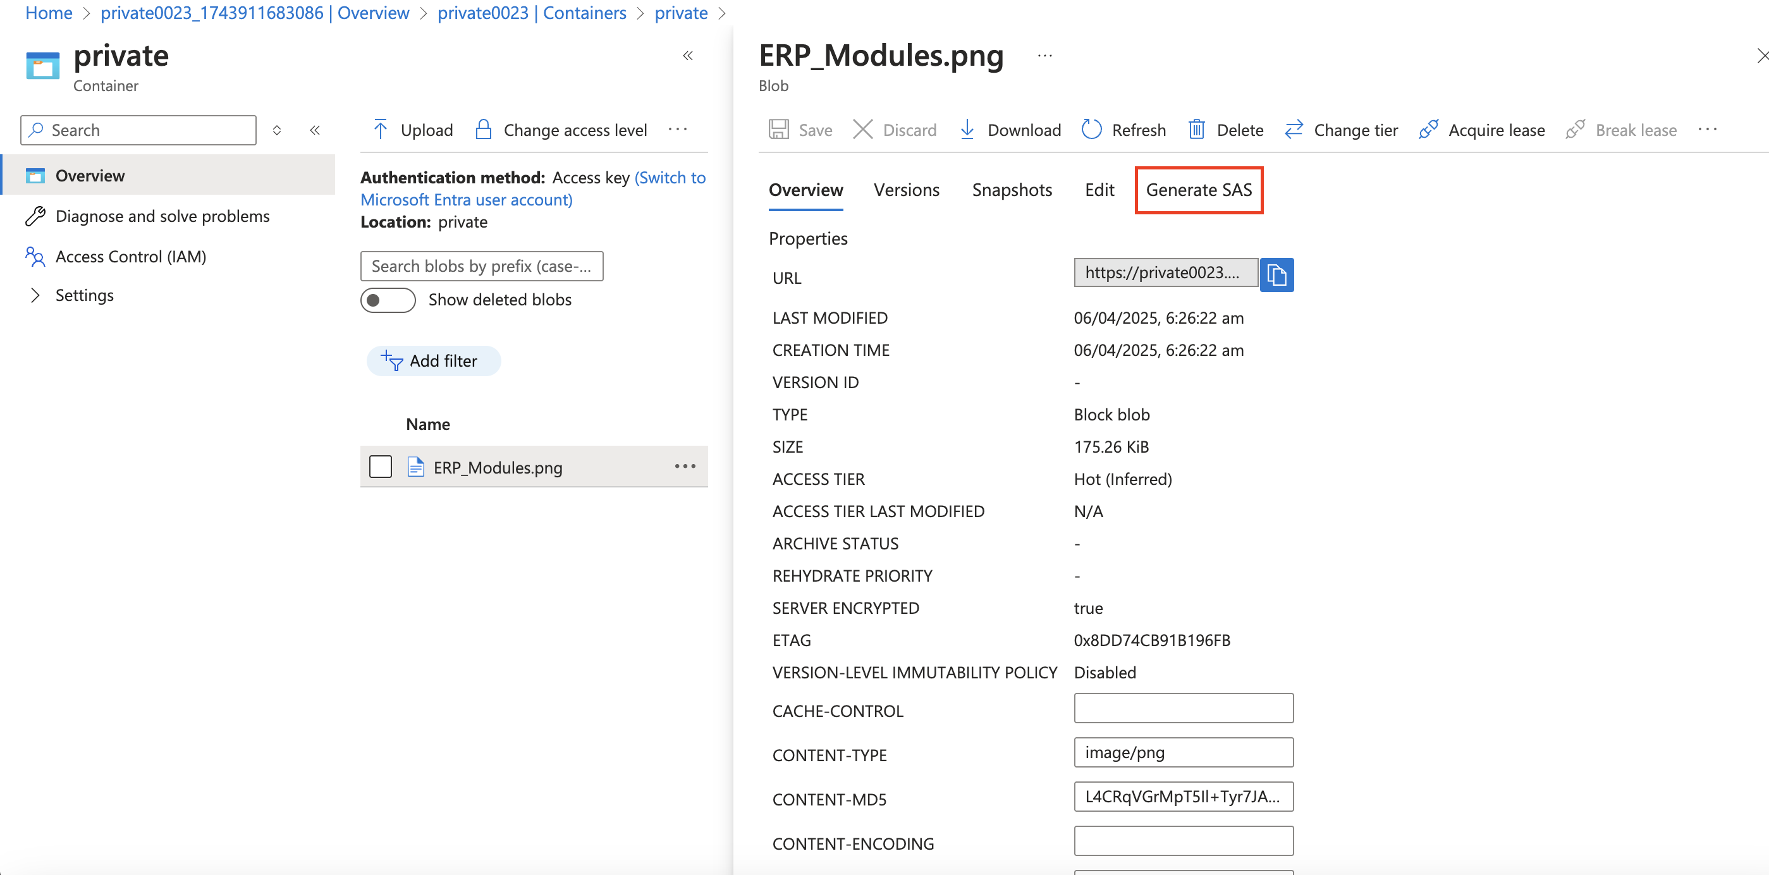Screen dimensions: 1769x875
Task: Click the CONTENT-ENCODING input field
Action: point(1183,841)
